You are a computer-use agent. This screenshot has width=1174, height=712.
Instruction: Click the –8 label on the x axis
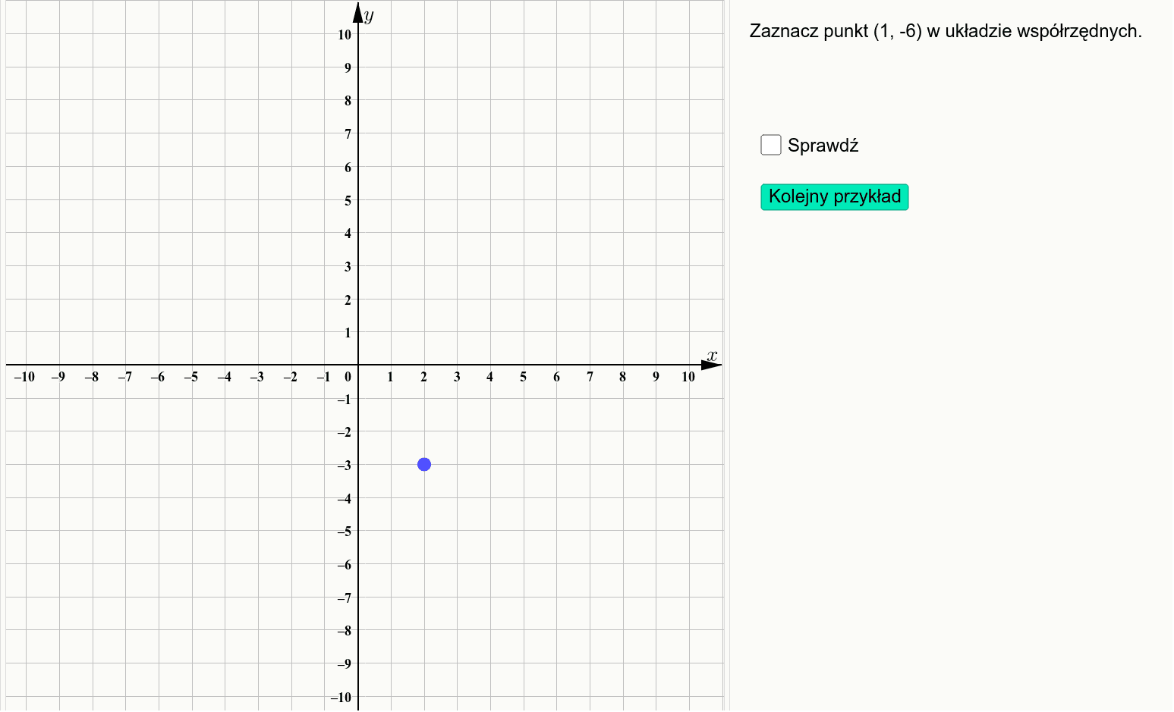tap(92, 377)
